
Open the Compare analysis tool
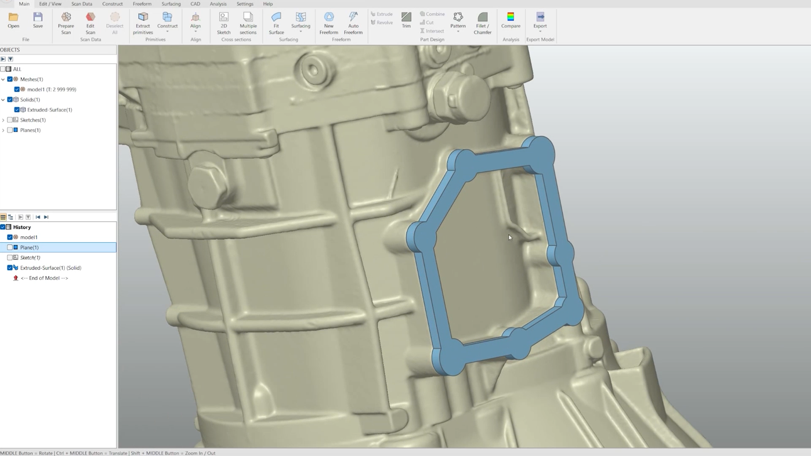pyautogui.click(x=511, y=17)
